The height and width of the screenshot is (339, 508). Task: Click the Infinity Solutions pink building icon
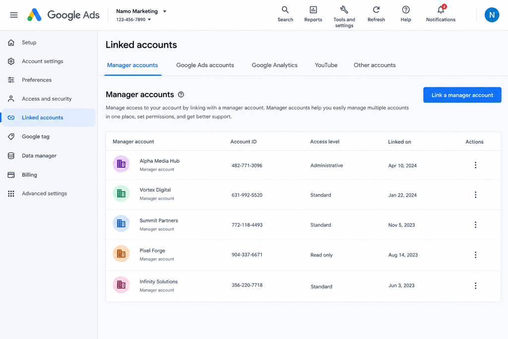pyautogui.click(x=121, y=284)
